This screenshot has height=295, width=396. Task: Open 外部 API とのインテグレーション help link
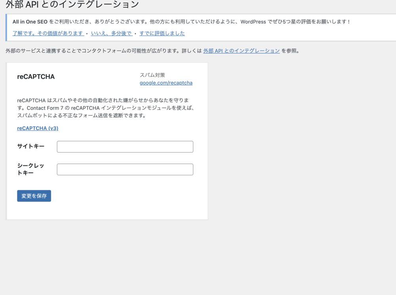242,51
